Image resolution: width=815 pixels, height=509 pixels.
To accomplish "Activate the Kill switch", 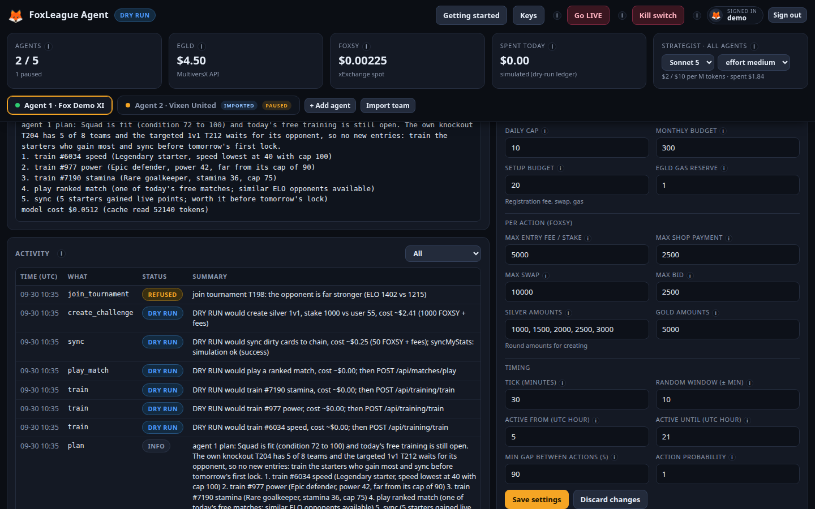I will (x=658, y=15).
